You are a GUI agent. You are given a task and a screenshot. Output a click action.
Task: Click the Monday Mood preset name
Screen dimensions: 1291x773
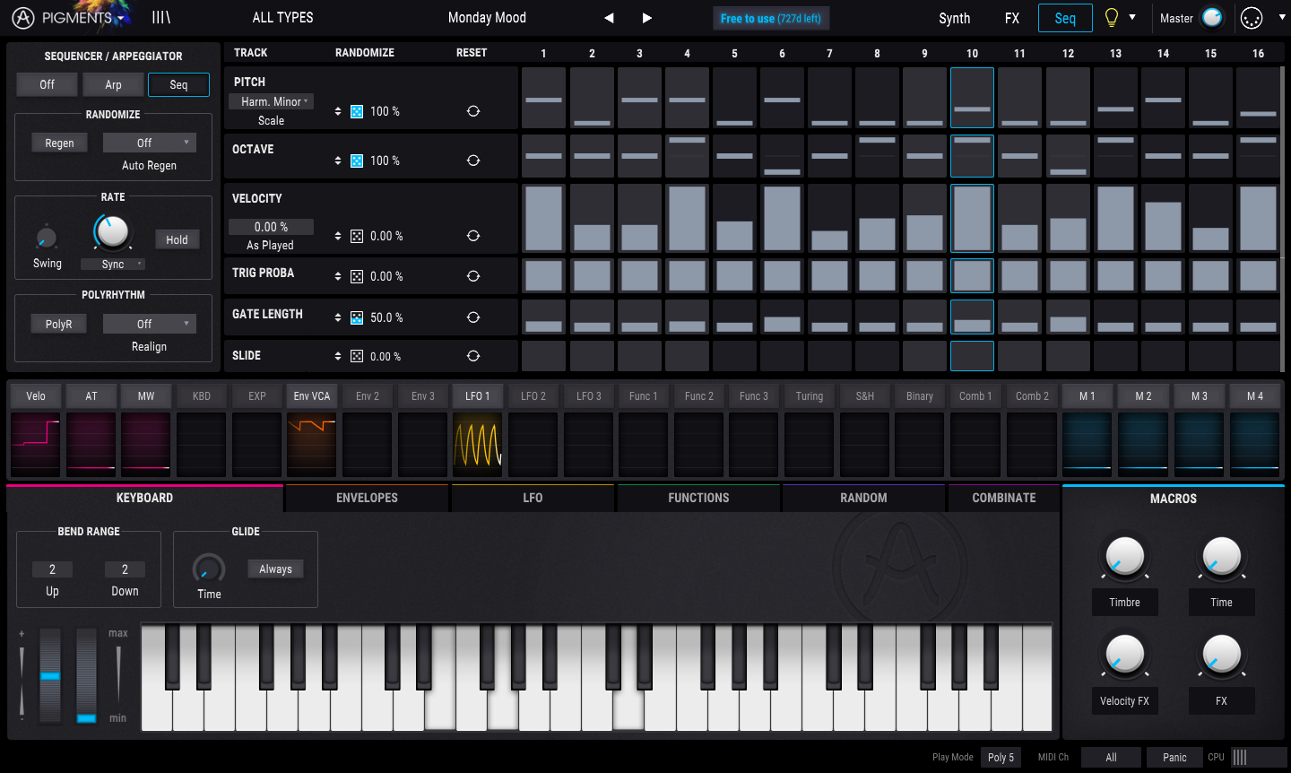point(487,17)
